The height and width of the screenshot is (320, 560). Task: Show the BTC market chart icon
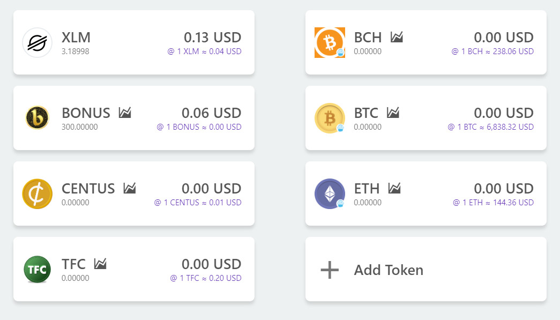pos(393,113)
